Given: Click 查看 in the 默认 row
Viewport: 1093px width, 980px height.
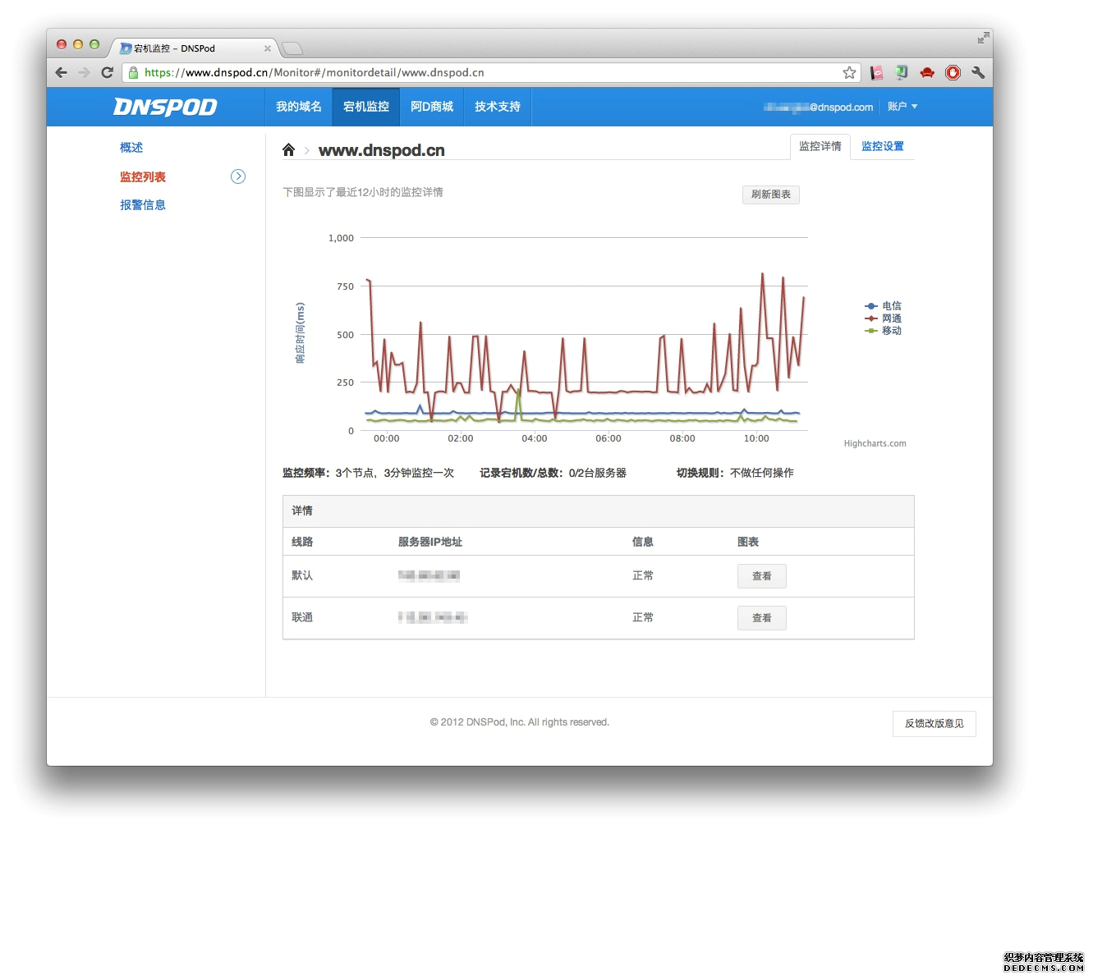Looking at the screenshot, I should click(762, 576).
